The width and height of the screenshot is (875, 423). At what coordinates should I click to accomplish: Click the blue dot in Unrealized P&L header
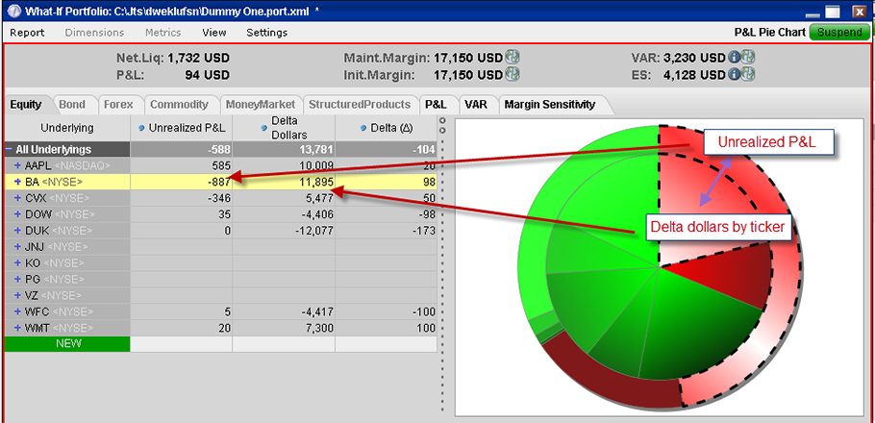pos(142,129)
